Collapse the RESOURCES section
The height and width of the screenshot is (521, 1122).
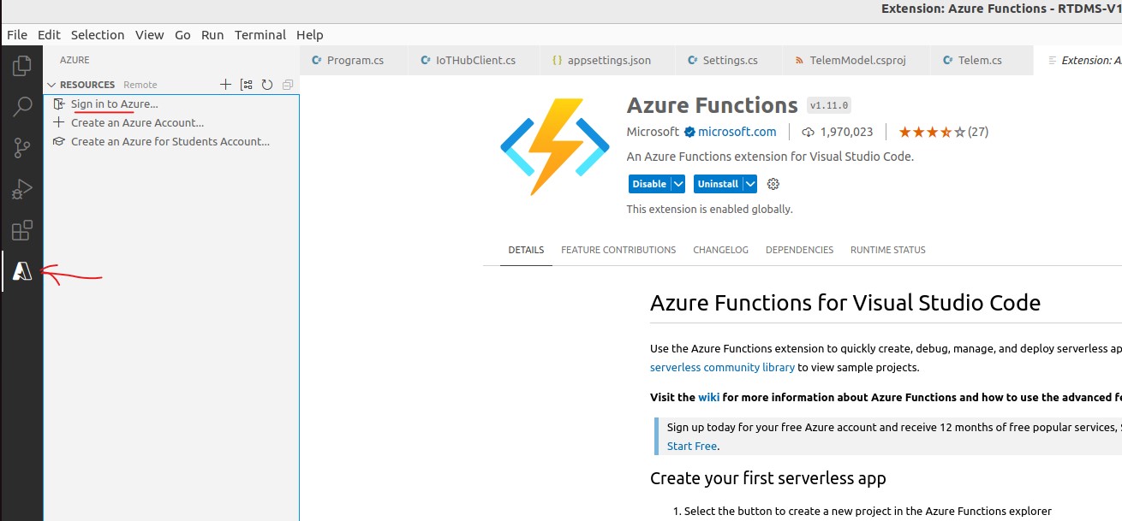51,85
